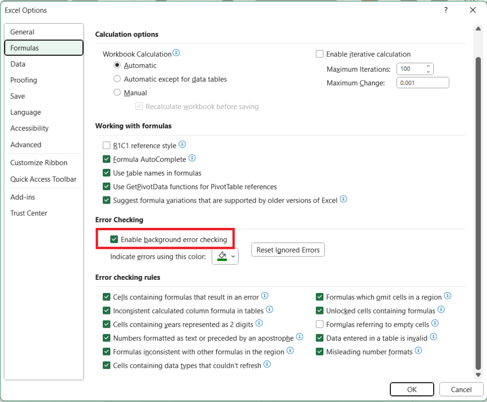This screenshot has height=402, width=487.
Task: Click info icon beside Formulas which omit cells
Action: [447, 296]
